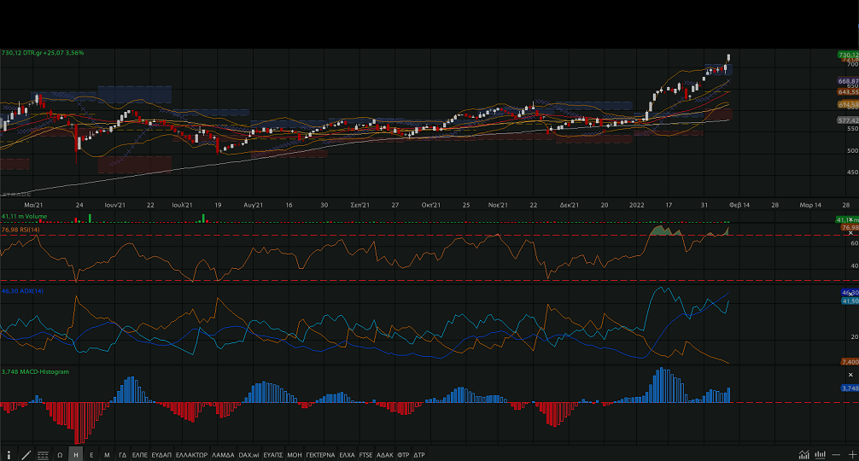The width and height of the screenshot is (859, 461).
Task: Switch to the ΕΛΛΑΚΤΩΡ symbol tab
Action: [191, 455]
